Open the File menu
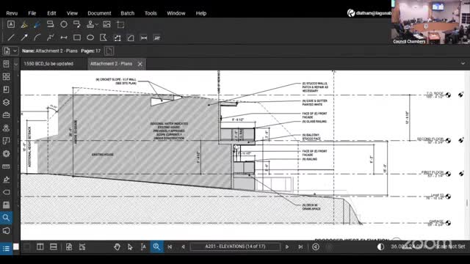Viewport: 470px width, 264px height. coord(32,13)
